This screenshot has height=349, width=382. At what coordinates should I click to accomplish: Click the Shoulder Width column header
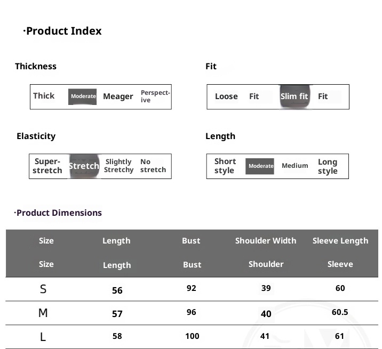pos(266,241)
